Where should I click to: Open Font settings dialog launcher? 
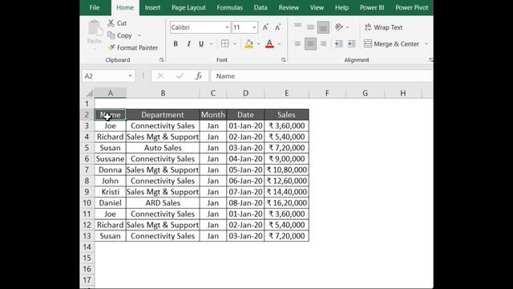tap(283, 60)
